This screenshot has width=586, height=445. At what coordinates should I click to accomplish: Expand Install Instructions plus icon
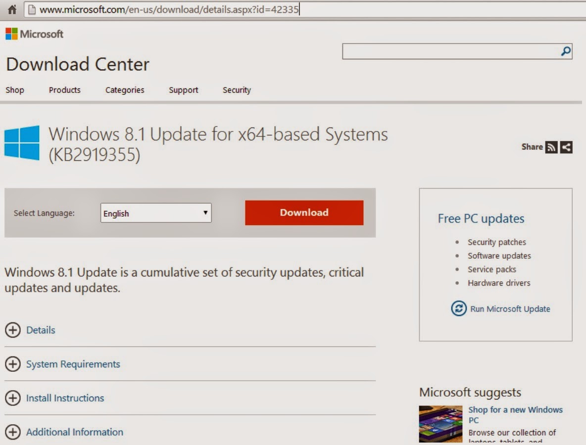tap(13, 398)
